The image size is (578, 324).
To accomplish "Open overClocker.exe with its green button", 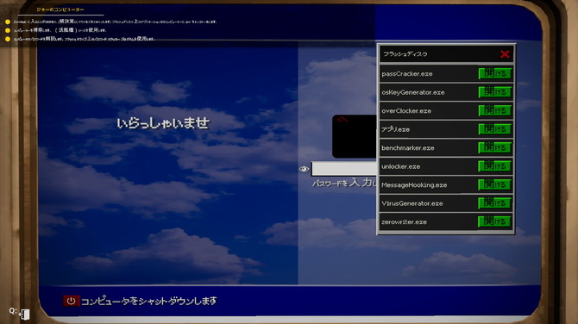I will click(x=495, y=110).
